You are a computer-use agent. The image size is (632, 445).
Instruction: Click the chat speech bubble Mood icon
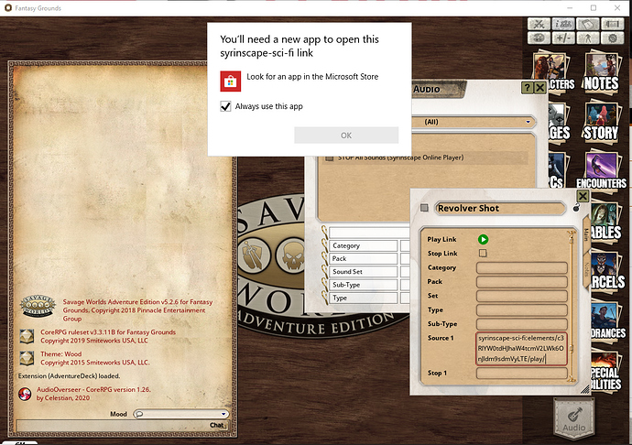tap(138, 414)
